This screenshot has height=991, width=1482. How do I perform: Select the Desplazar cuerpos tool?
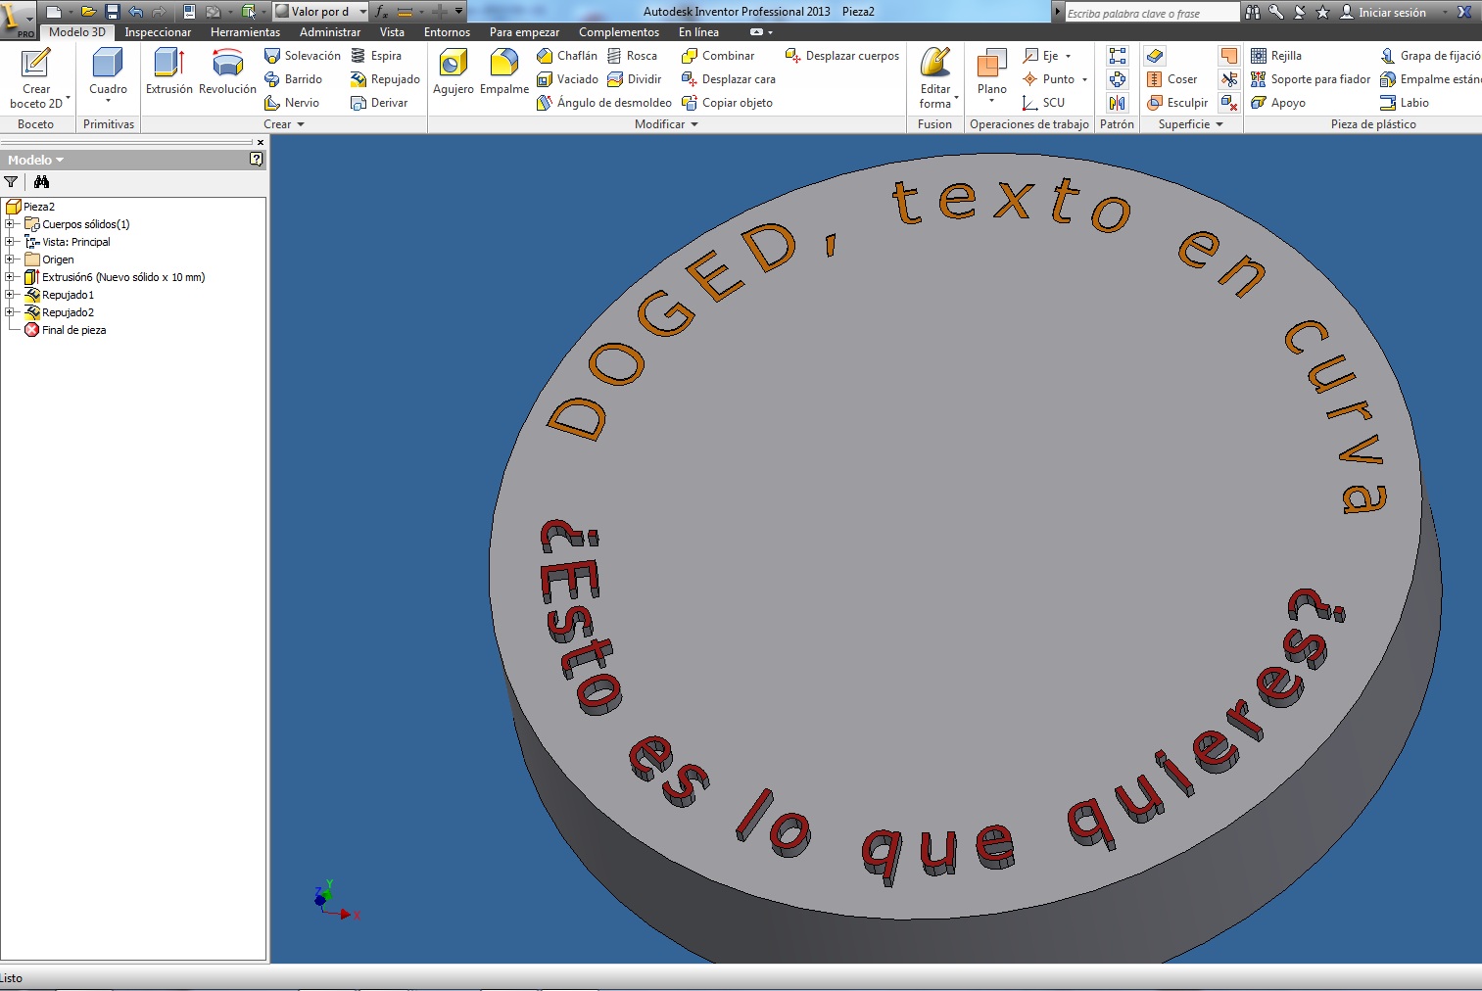pos(841,56)
